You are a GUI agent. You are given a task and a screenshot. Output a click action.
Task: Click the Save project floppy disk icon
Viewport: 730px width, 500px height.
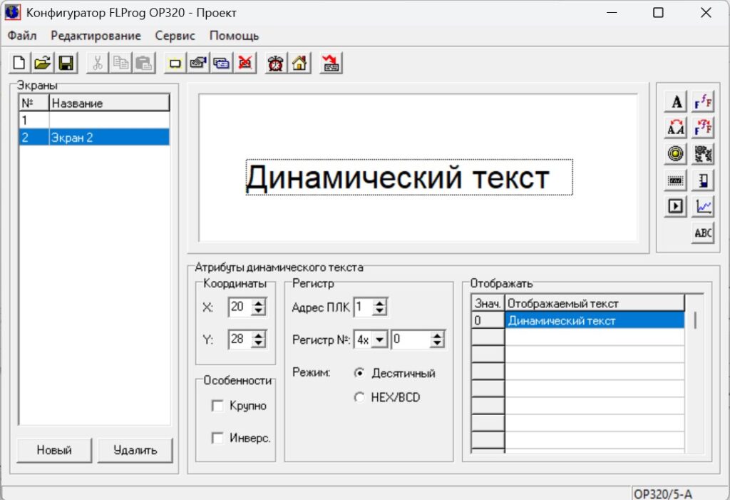[x=66, y=63]
